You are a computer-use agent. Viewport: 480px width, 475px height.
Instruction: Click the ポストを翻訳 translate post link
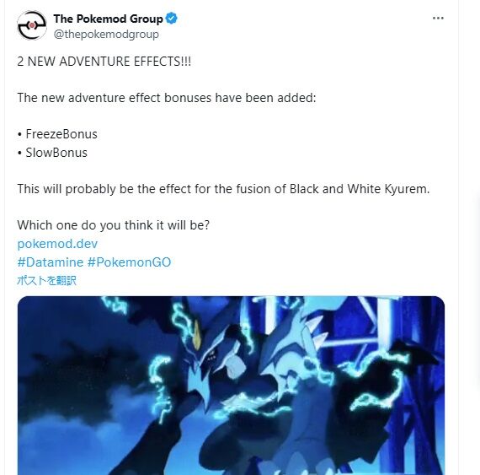46,280
